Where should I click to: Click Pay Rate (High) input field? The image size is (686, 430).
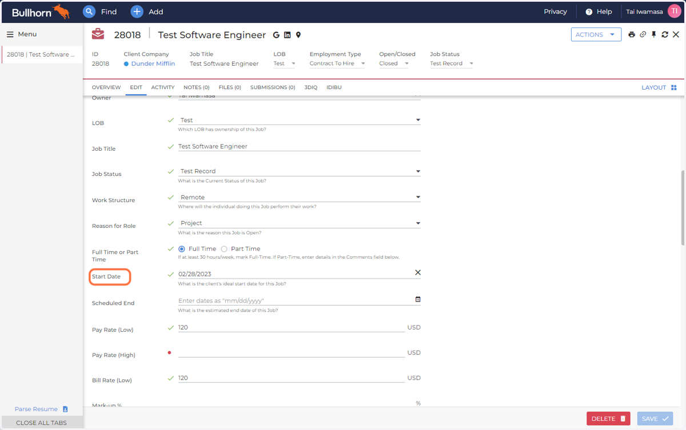coord(292,352)
